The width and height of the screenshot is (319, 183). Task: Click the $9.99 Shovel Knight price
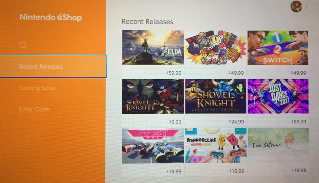(x=175, y=122)
